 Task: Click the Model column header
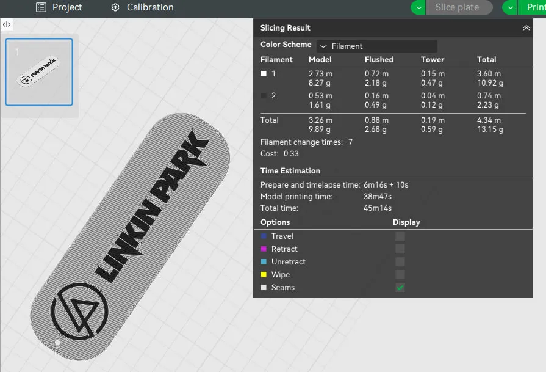[320, 60]
